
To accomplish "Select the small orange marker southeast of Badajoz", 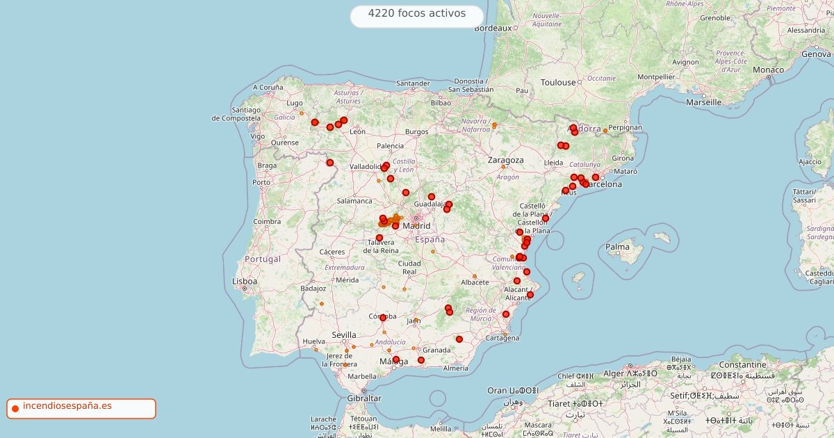I will [322, 304].
